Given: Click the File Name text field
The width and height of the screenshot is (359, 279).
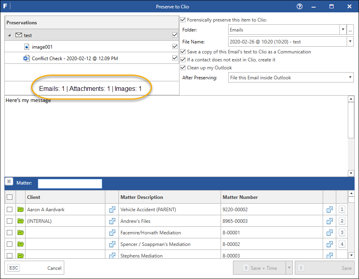Looking at the screenshot, I should [288, 41].
